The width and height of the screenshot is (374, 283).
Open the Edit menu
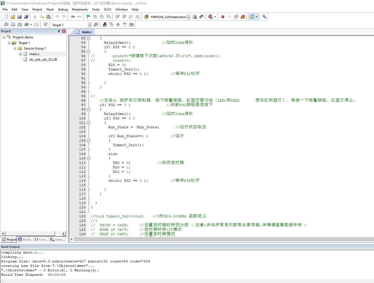click(14, 9)
